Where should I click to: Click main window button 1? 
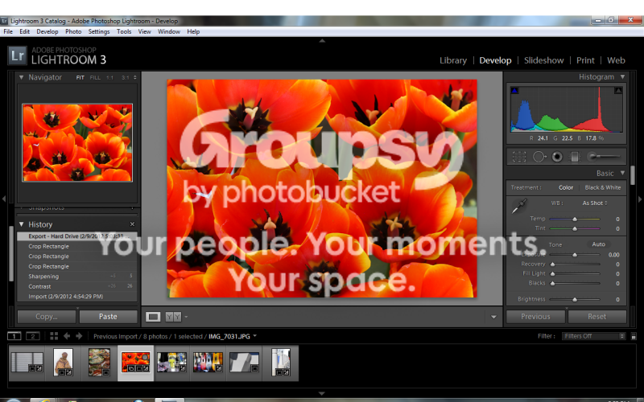pos(14,336)
